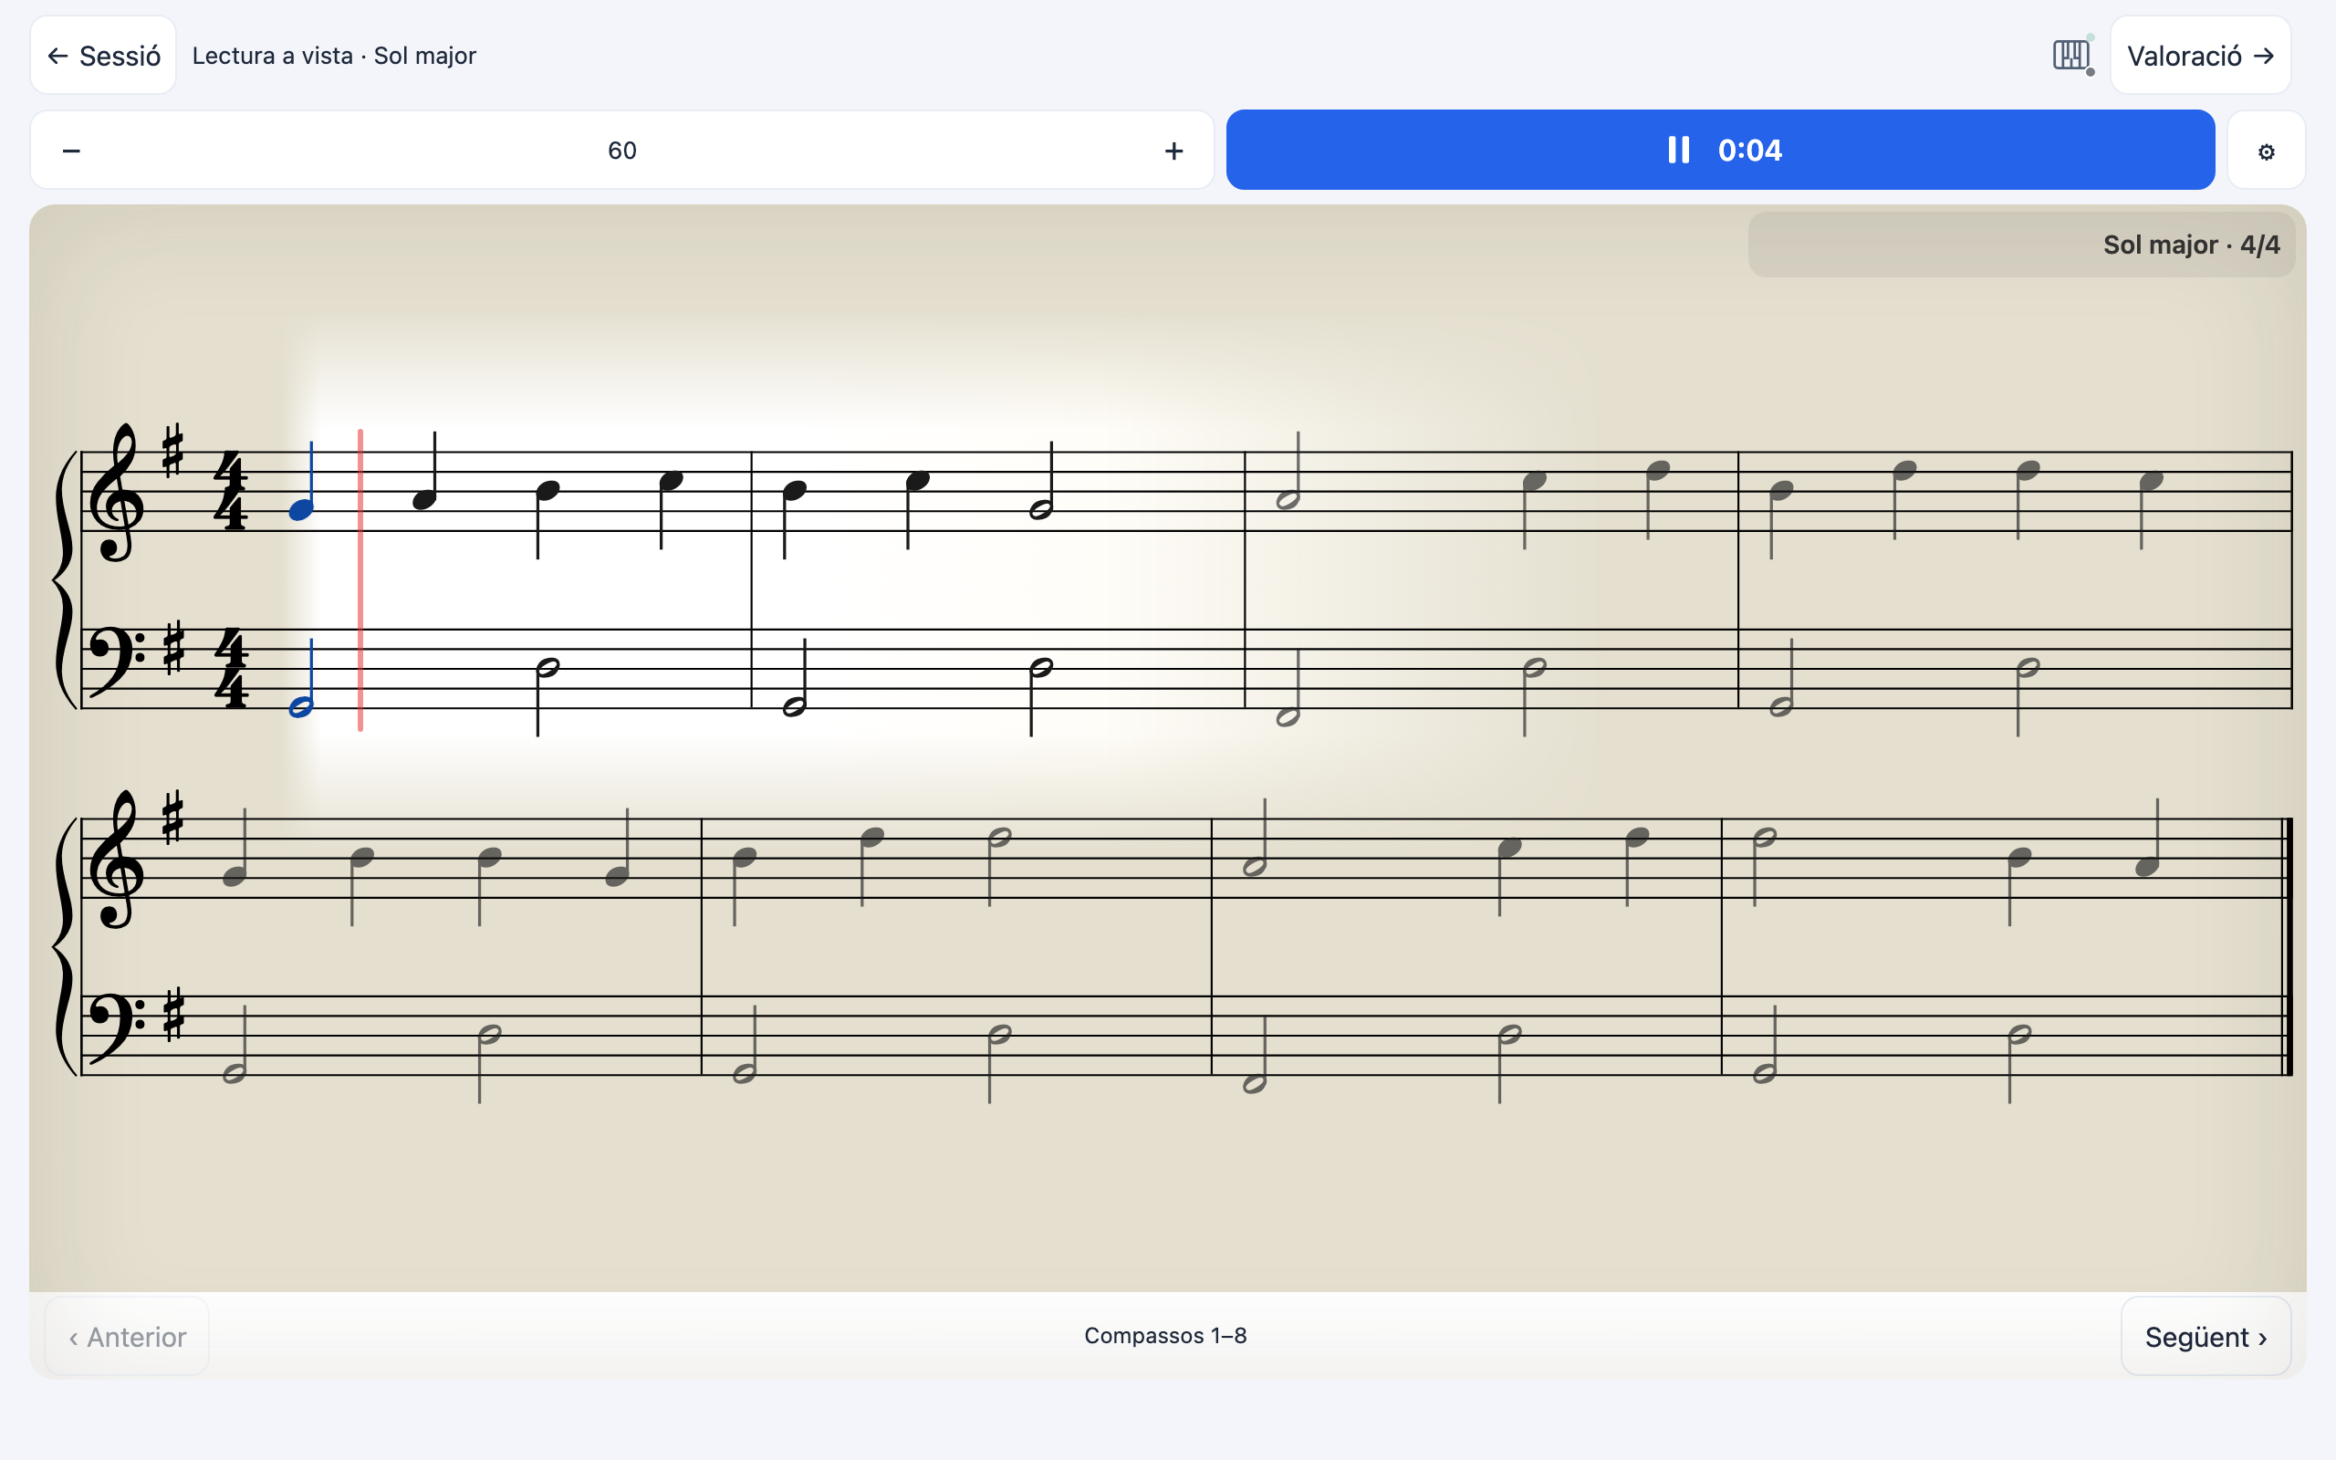Click the treble clef on first system
This screenshot has width=2336, height=1460.
click(x=116, y=493)
